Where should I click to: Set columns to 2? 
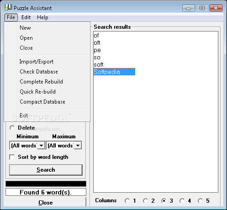coord(146,201)
